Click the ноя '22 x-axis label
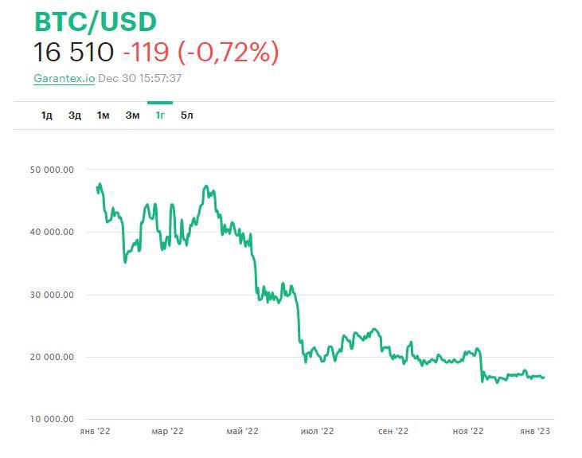 pyautogui.click(x=467, y=431)
